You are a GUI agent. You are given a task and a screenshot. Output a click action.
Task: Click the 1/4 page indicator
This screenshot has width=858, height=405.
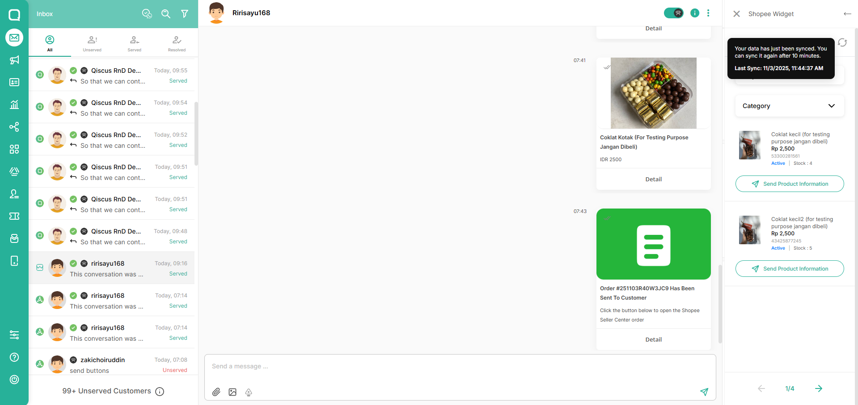pyautogui.click(x=790, y=388)
